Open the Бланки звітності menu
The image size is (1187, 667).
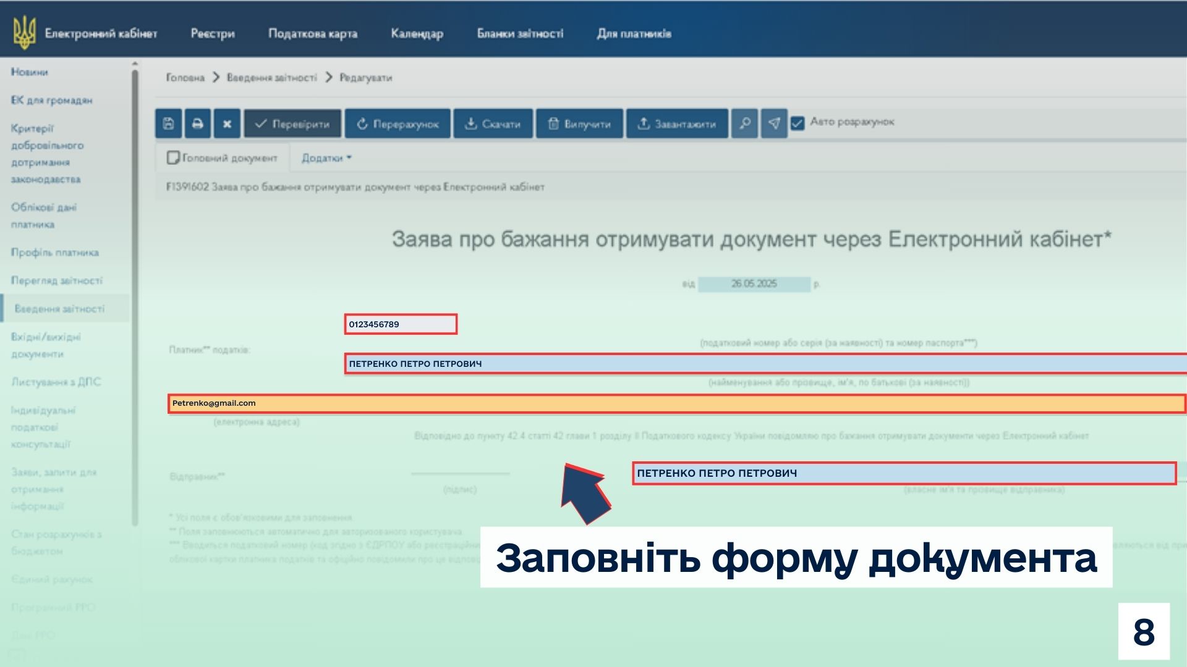(x=520, y=33)
